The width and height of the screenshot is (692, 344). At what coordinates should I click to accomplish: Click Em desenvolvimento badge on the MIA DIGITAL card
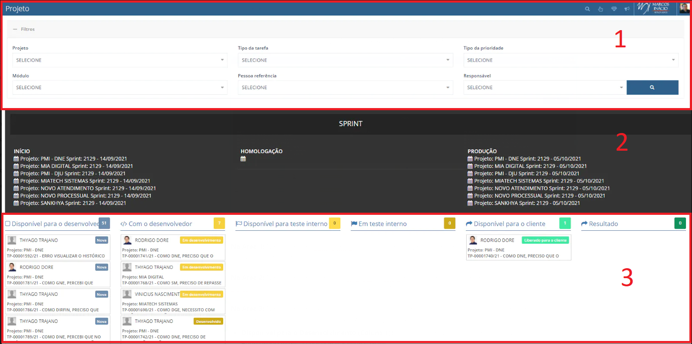(202, 267)
